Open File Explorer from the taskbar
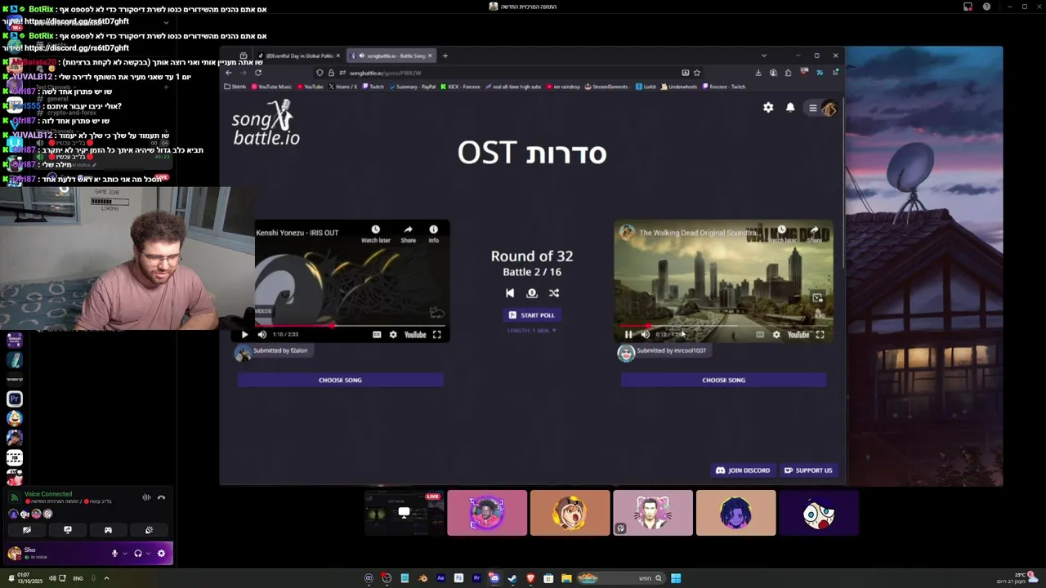This screenshot has height=588, width=1046. 566,578
